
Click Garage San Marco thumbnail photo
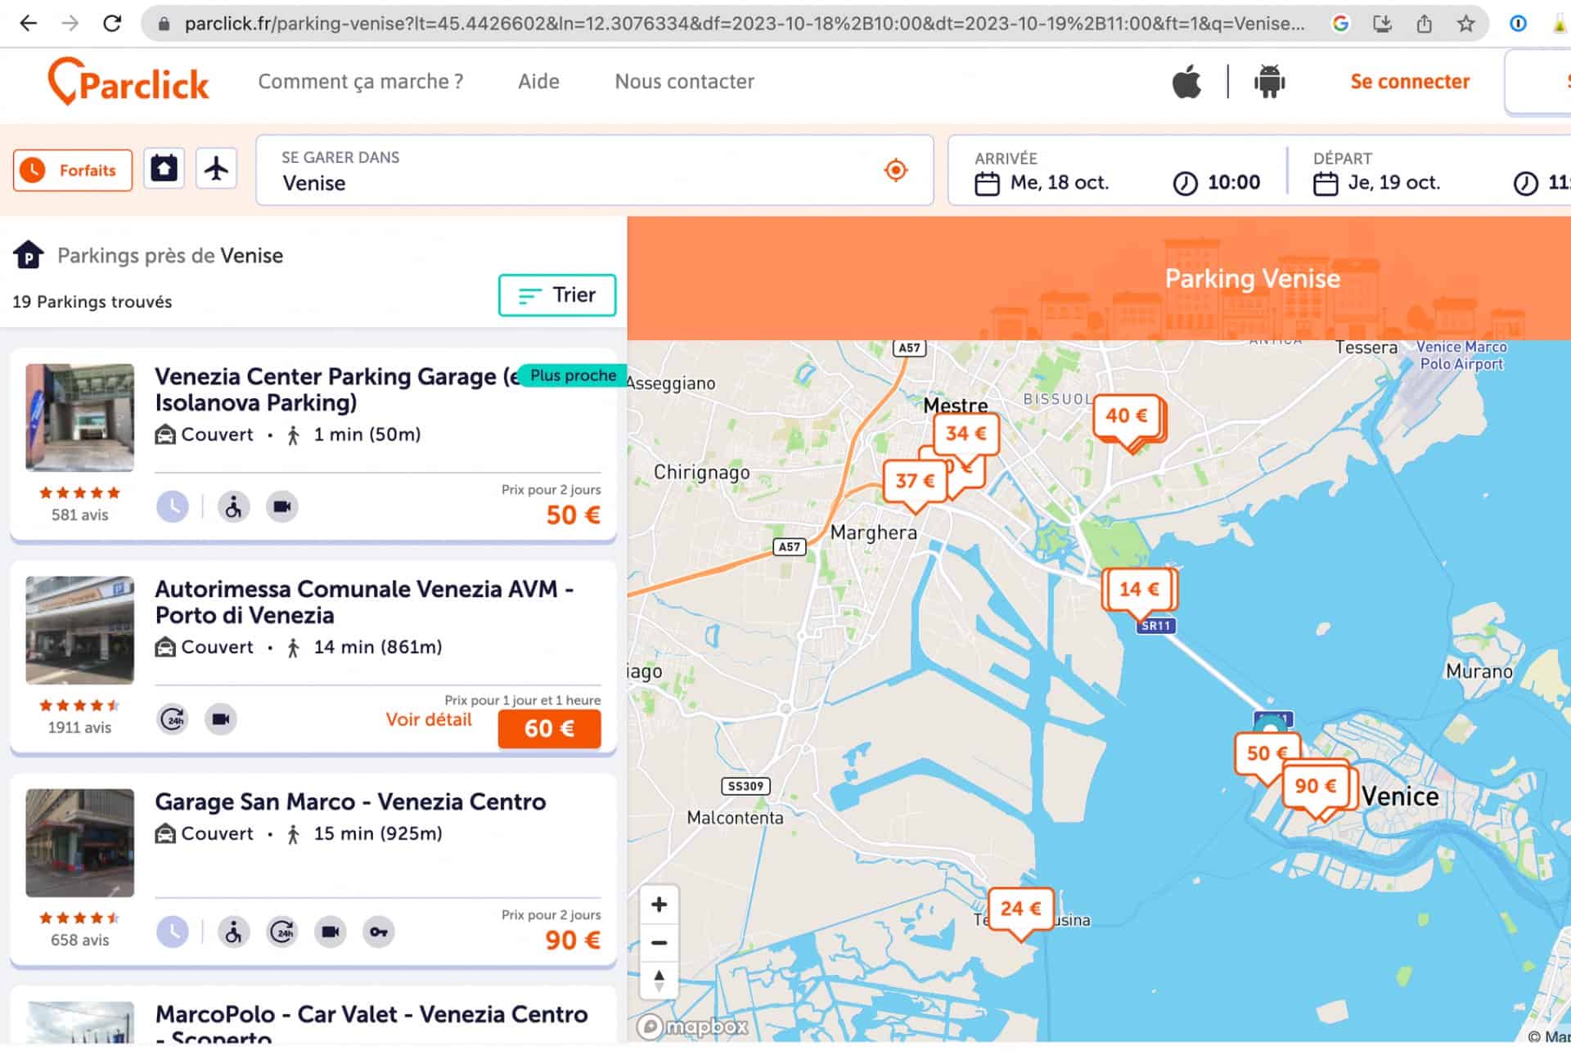click(79, 842)
